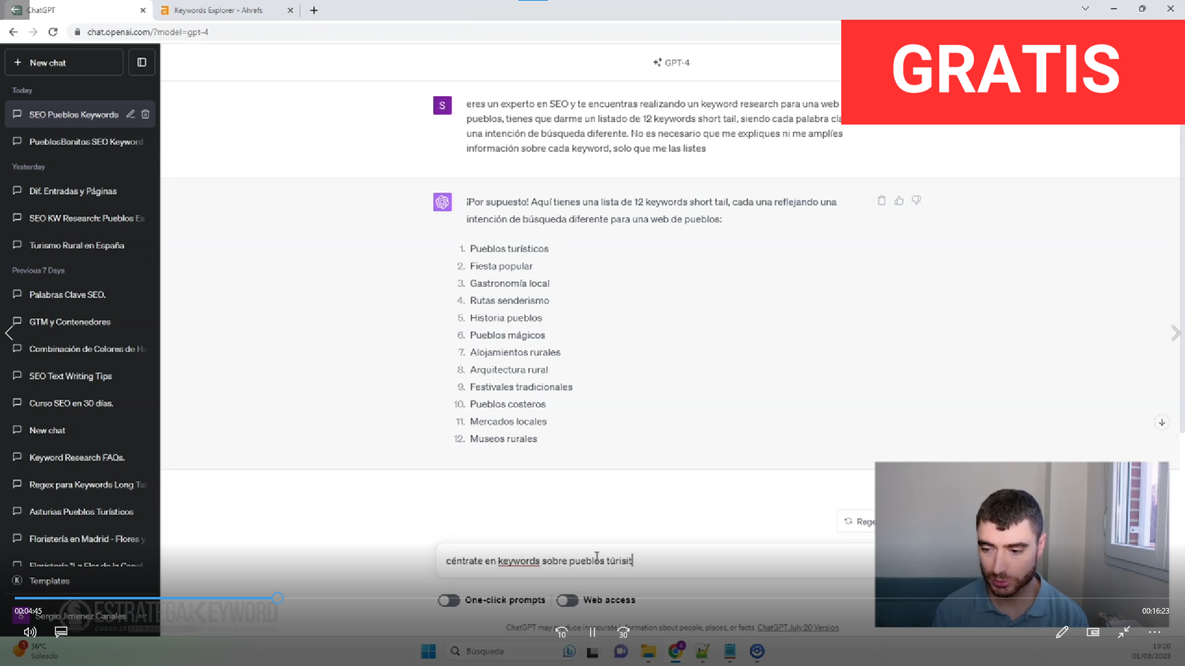Reload the page with the refresh icon

(x=53, y=31)
